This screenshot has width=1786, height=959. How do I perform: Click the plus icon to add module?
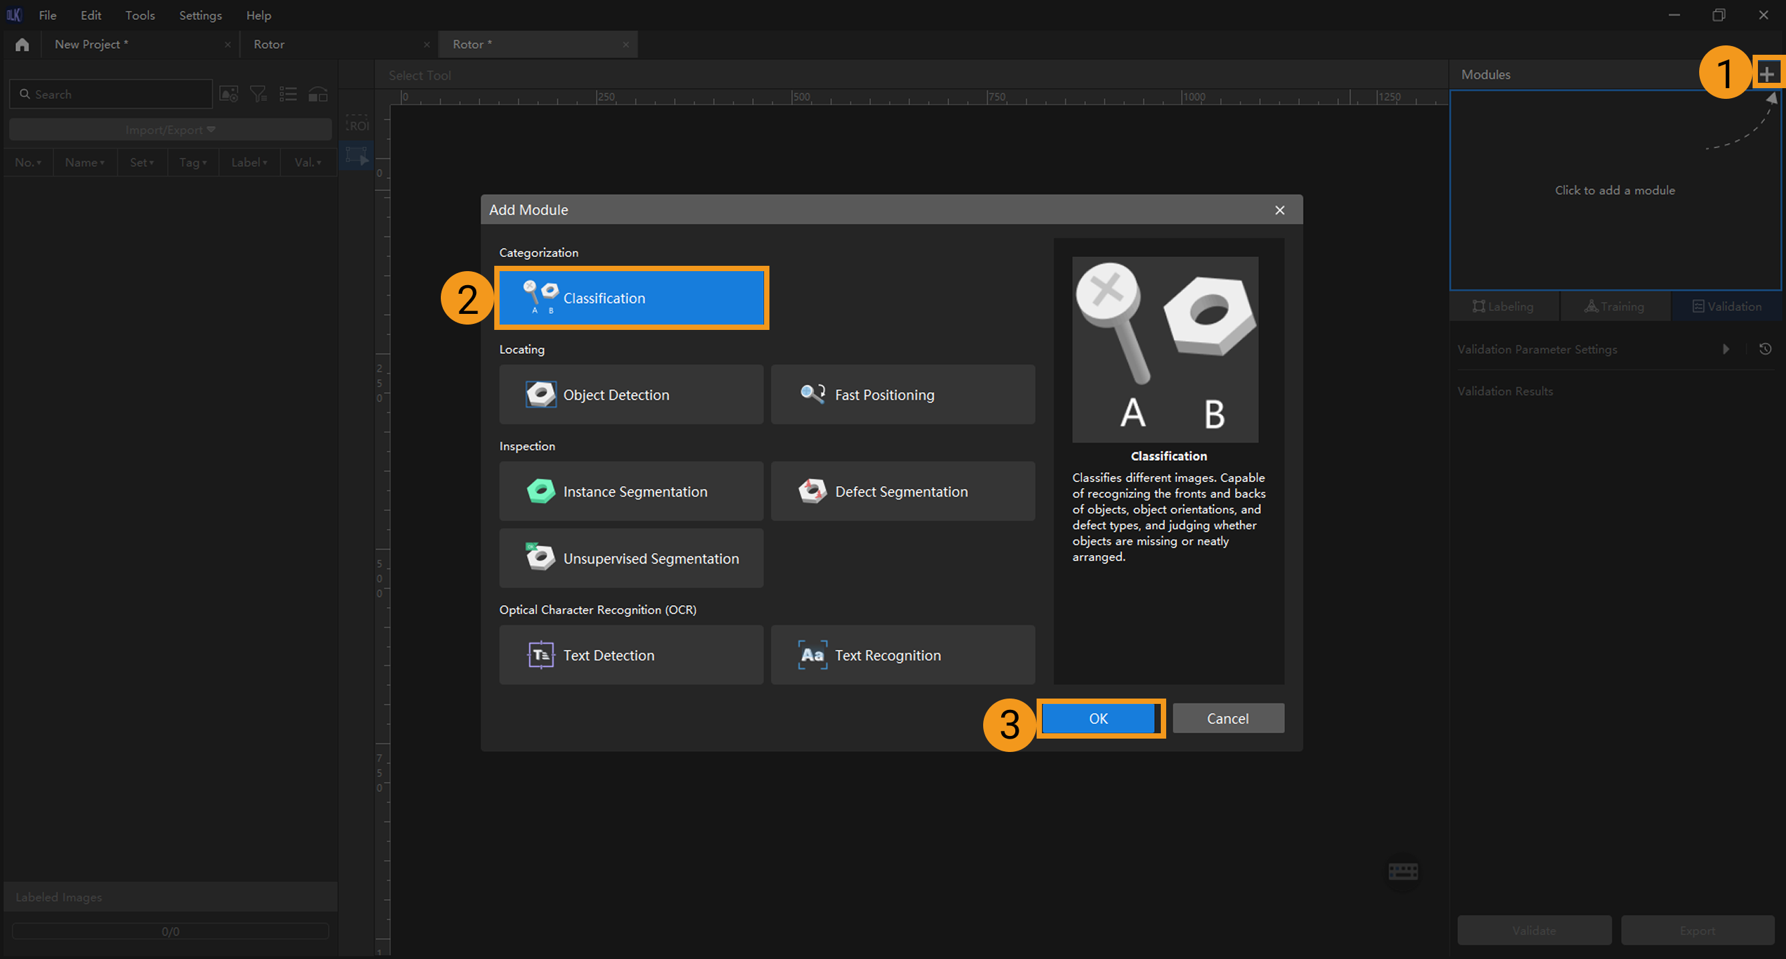[x=1767, y=73]
